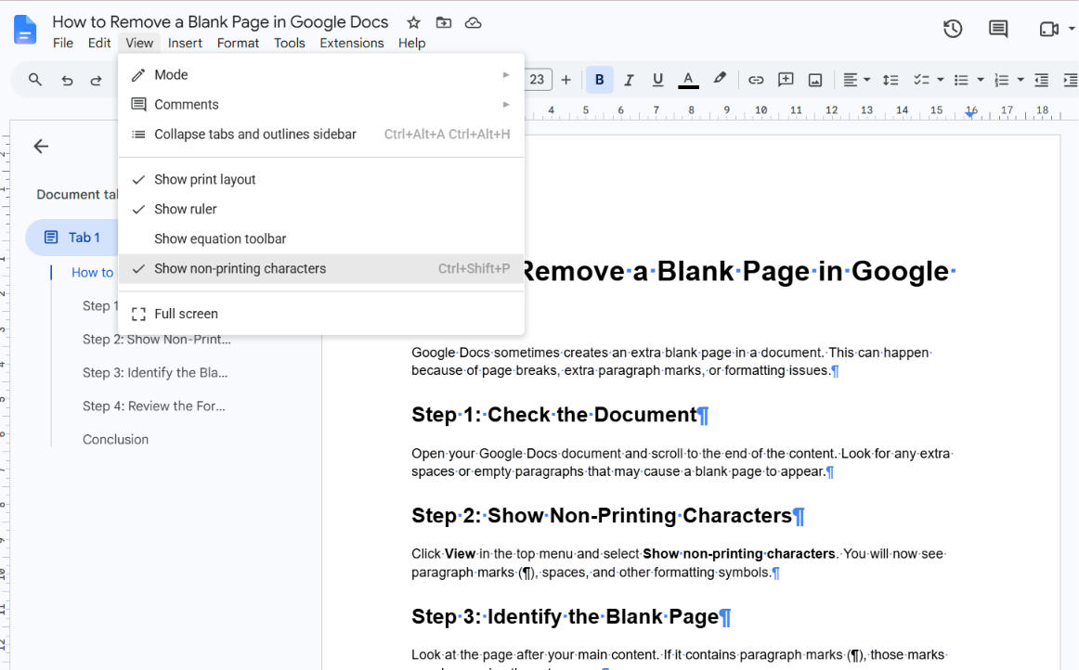The image size is (1079, 670).
Task: Open the text color picker
Action: [x=688, y=80]
